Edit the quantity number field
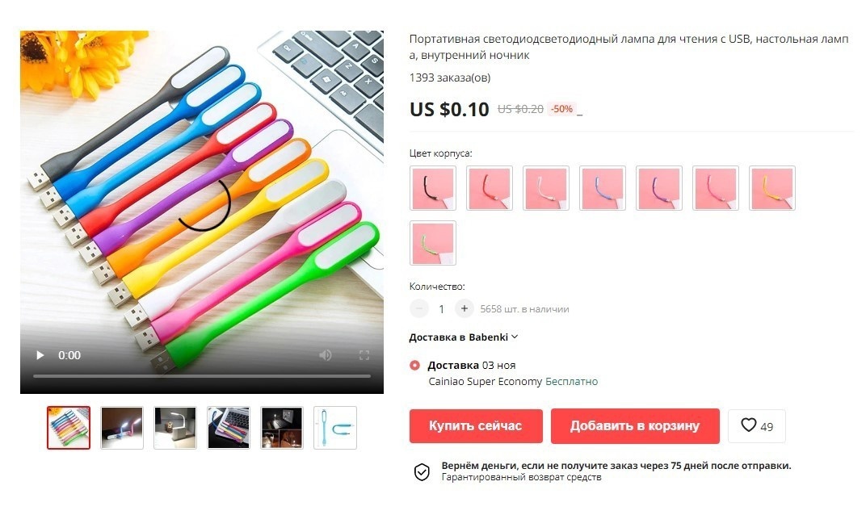 tap(441, 309)
